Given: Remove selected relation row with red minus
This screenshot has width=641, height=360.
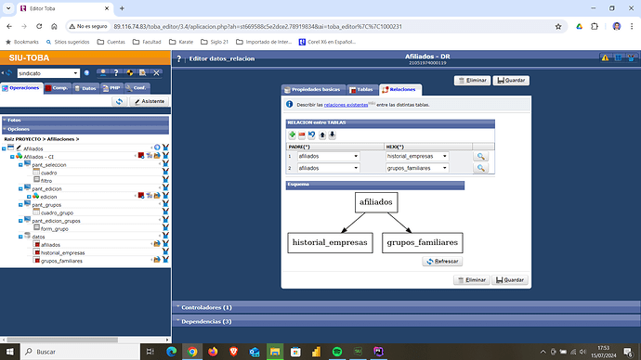Looking at the screenshot, I should tap(302, 135).
